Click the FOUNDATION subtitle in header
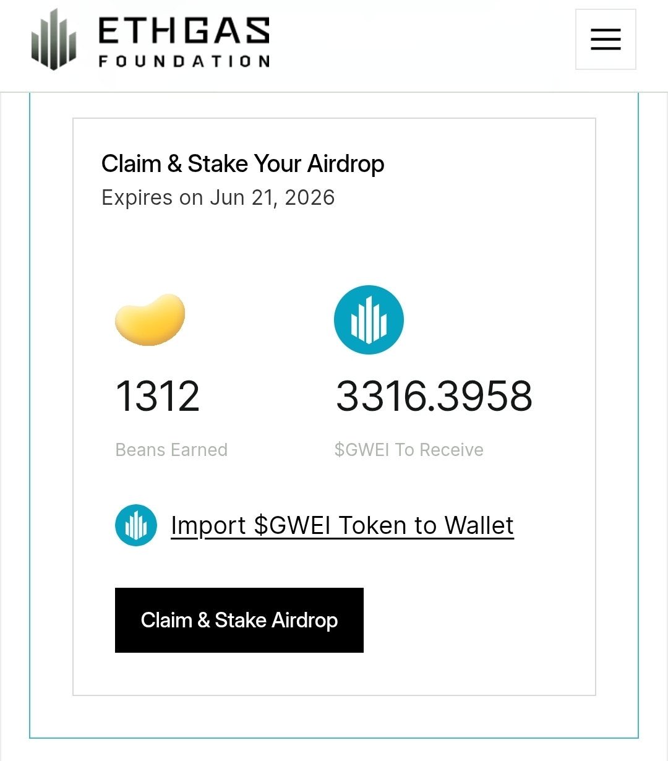 pos(184,61)
